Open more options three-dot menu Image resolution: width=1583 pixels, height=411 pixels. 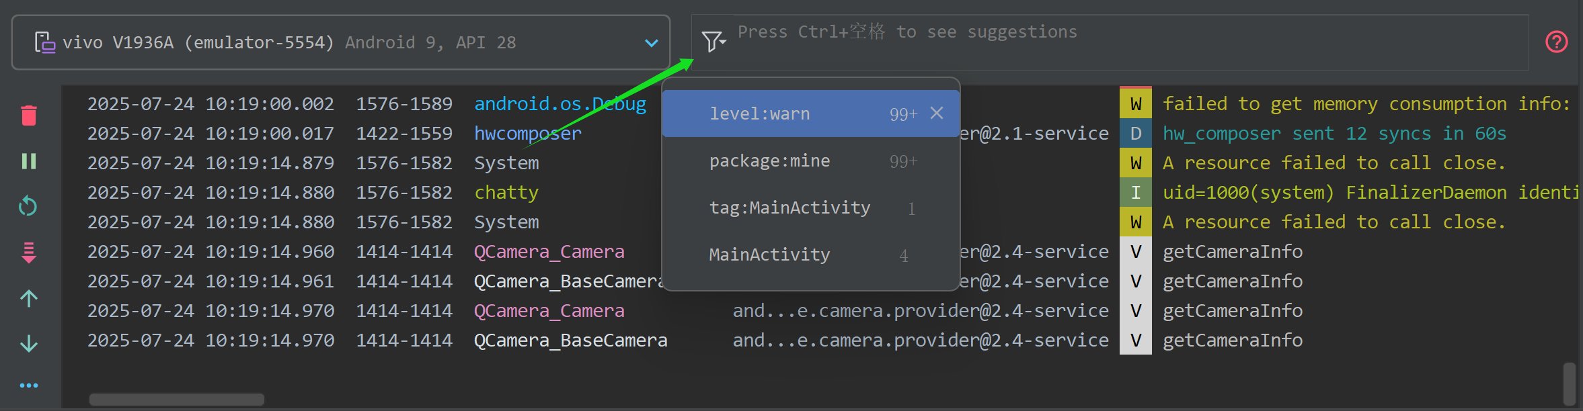tap(29, 385)
